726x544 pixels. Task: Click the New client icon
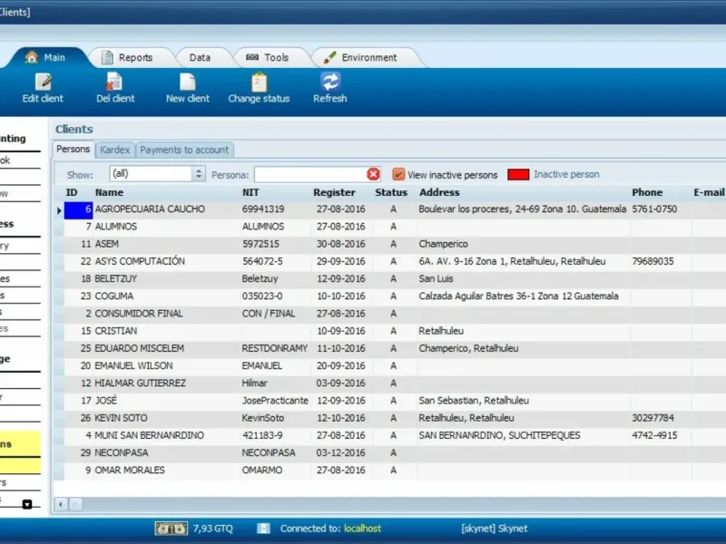point(188,82)
